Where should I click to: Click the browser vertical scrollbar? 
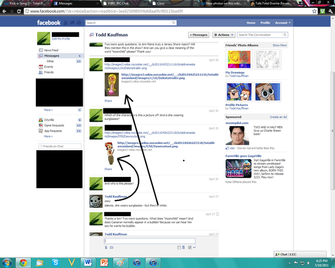[333, 130]
